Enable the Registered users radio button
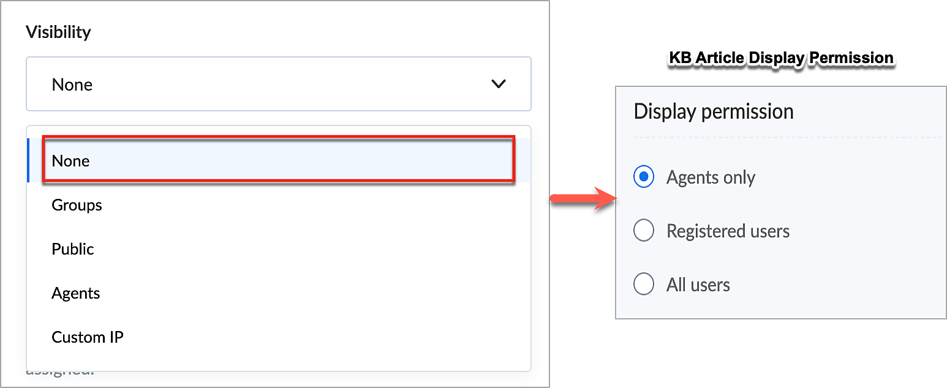The height and width of the screenshot is (388, 947). pos(644,231)
